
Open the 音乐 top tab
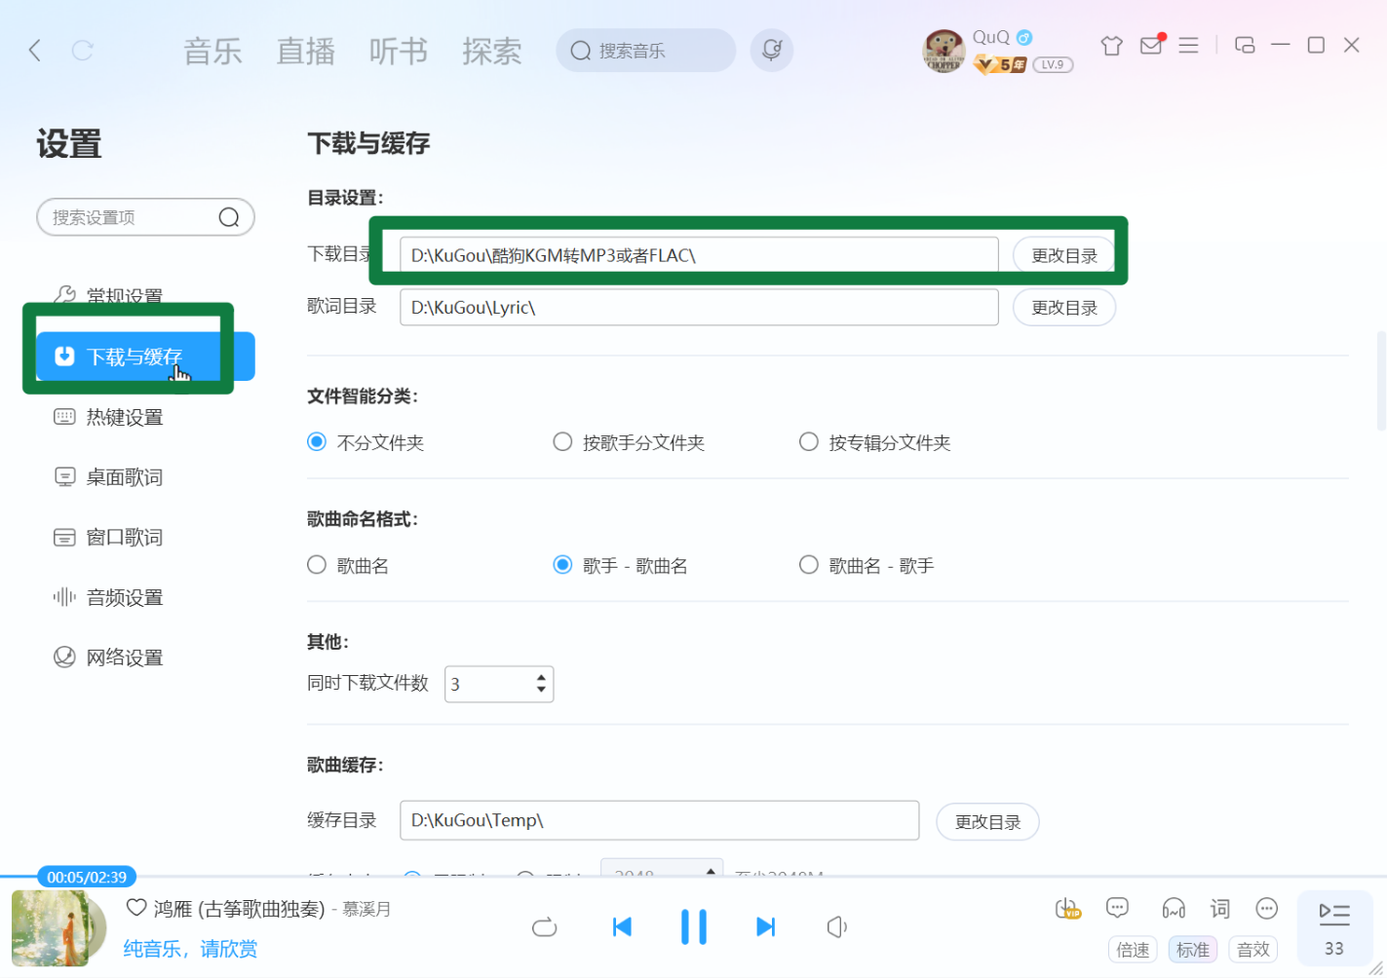pos(212,51)
